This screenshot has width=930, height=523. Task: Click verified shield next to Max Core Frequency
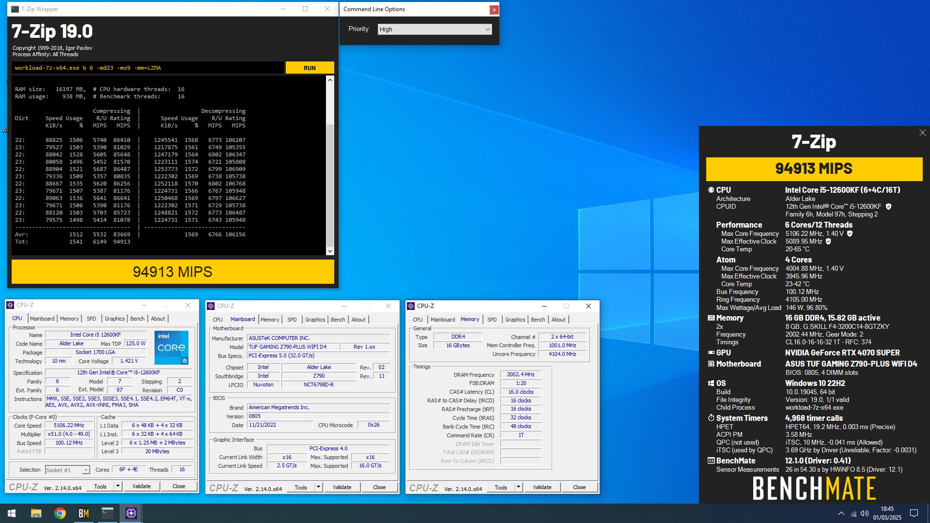pos(850,234)
